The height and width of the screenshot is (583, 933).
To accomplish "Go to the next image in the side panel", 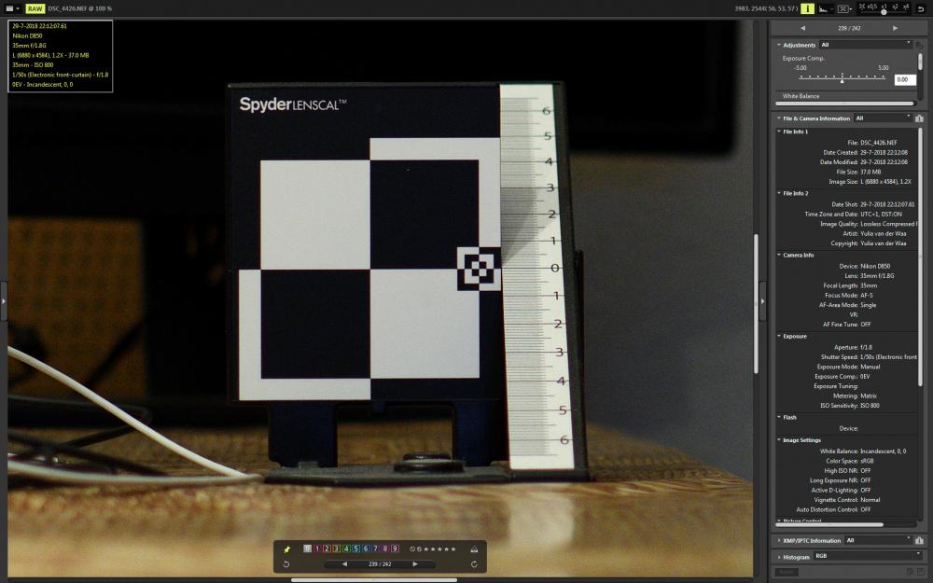I will [x=895, y=28].
